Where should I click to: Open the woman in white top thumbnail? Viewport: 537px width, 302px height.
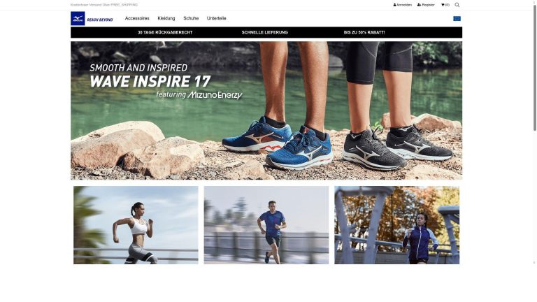pyautogui.click(x=136, y=225)
